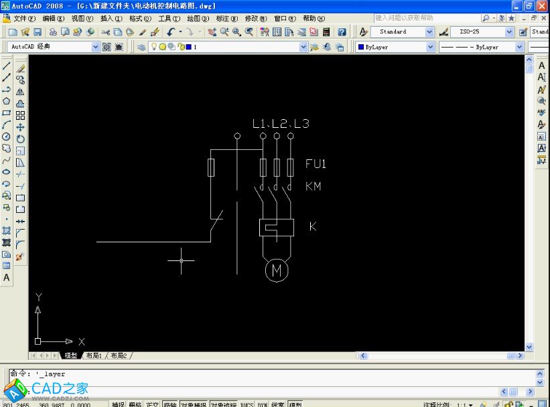Toggle 栅格 grid display in status bar
This screenshot has height=407, width=550.
click(135, 404)
